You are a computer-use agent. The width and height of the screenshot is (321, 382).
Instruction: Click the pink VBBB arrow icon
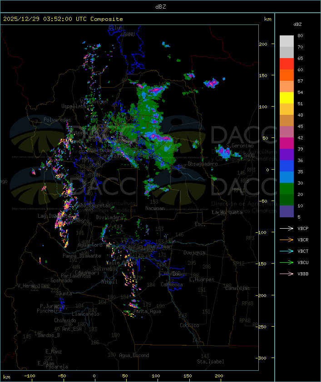(x=286, y=274)
